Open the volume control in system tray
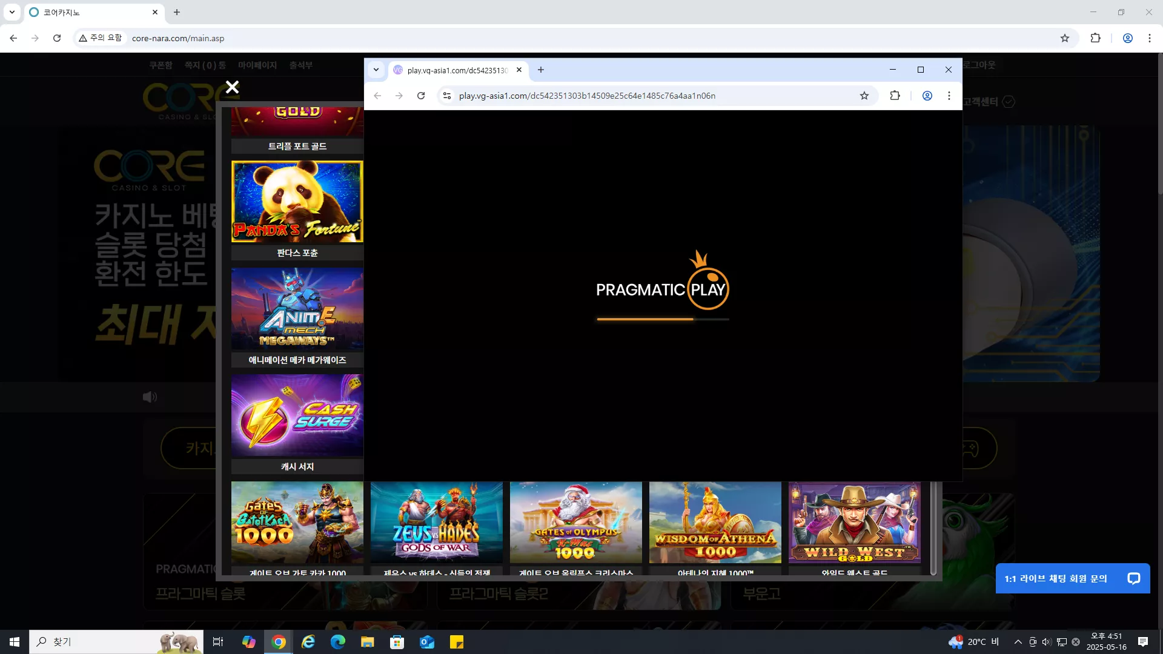1163x654 pixels. pos(1047,642)
